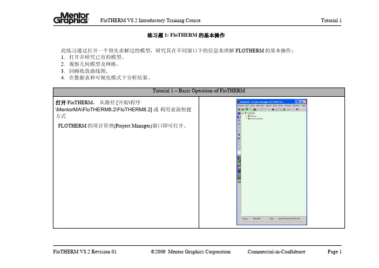Click the Mentor Graphics logo
Image resolution: width=379 pixels, height=268 pixels.
pos(71,18)
